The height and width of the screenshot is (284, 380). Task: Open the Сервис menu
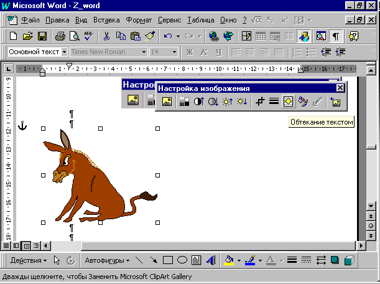tap(169, 20)
